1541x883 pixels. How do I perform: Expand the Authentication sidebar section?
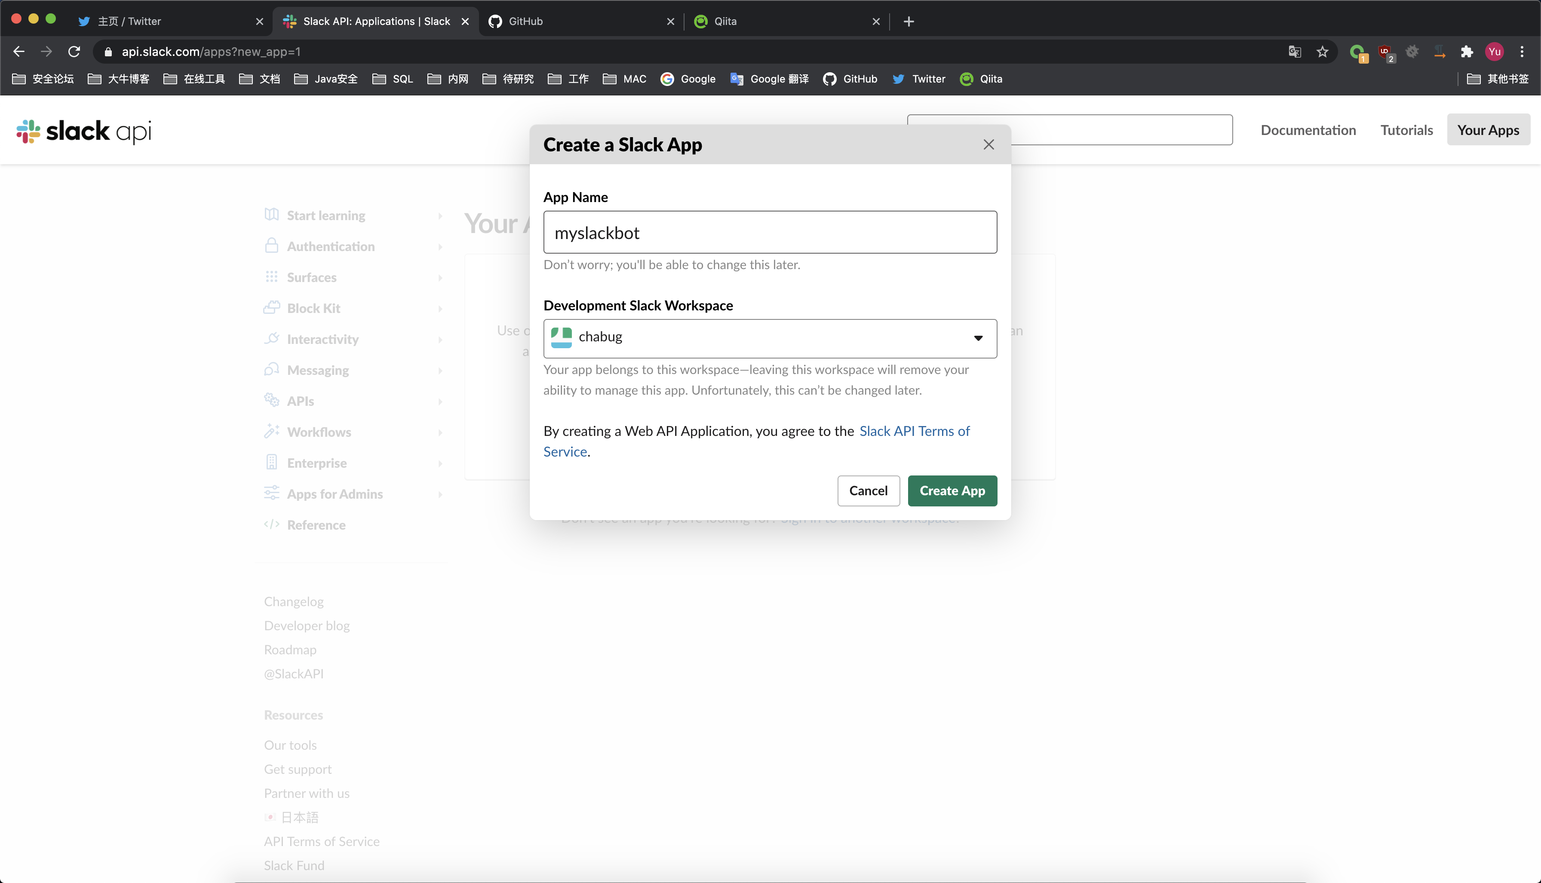[x=353, y=246]
